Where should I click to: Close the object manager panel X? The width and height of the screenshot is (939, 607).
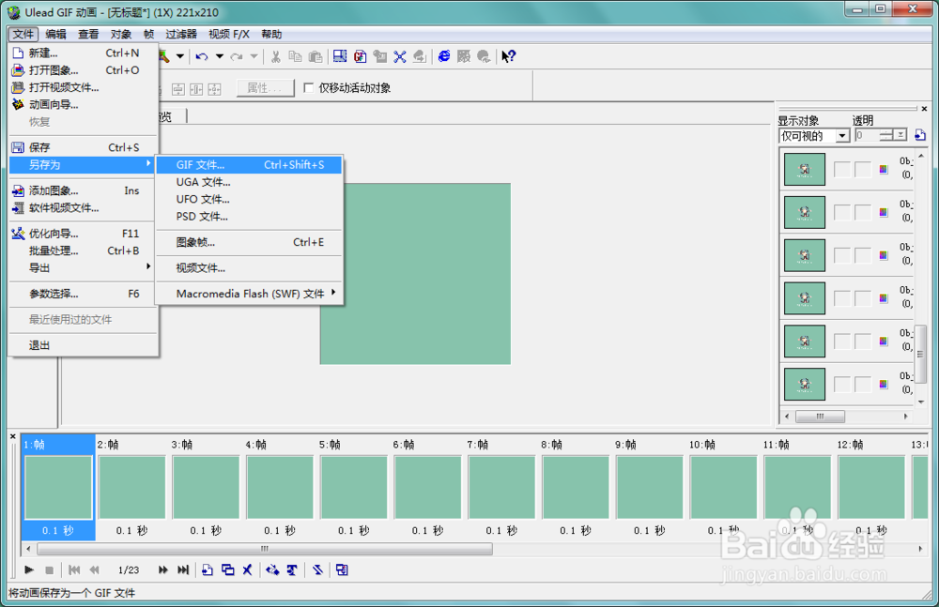924,109
